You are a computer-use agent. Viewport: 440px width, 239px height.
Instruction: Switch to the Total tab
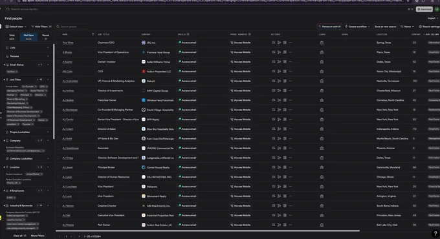[12, 37]
